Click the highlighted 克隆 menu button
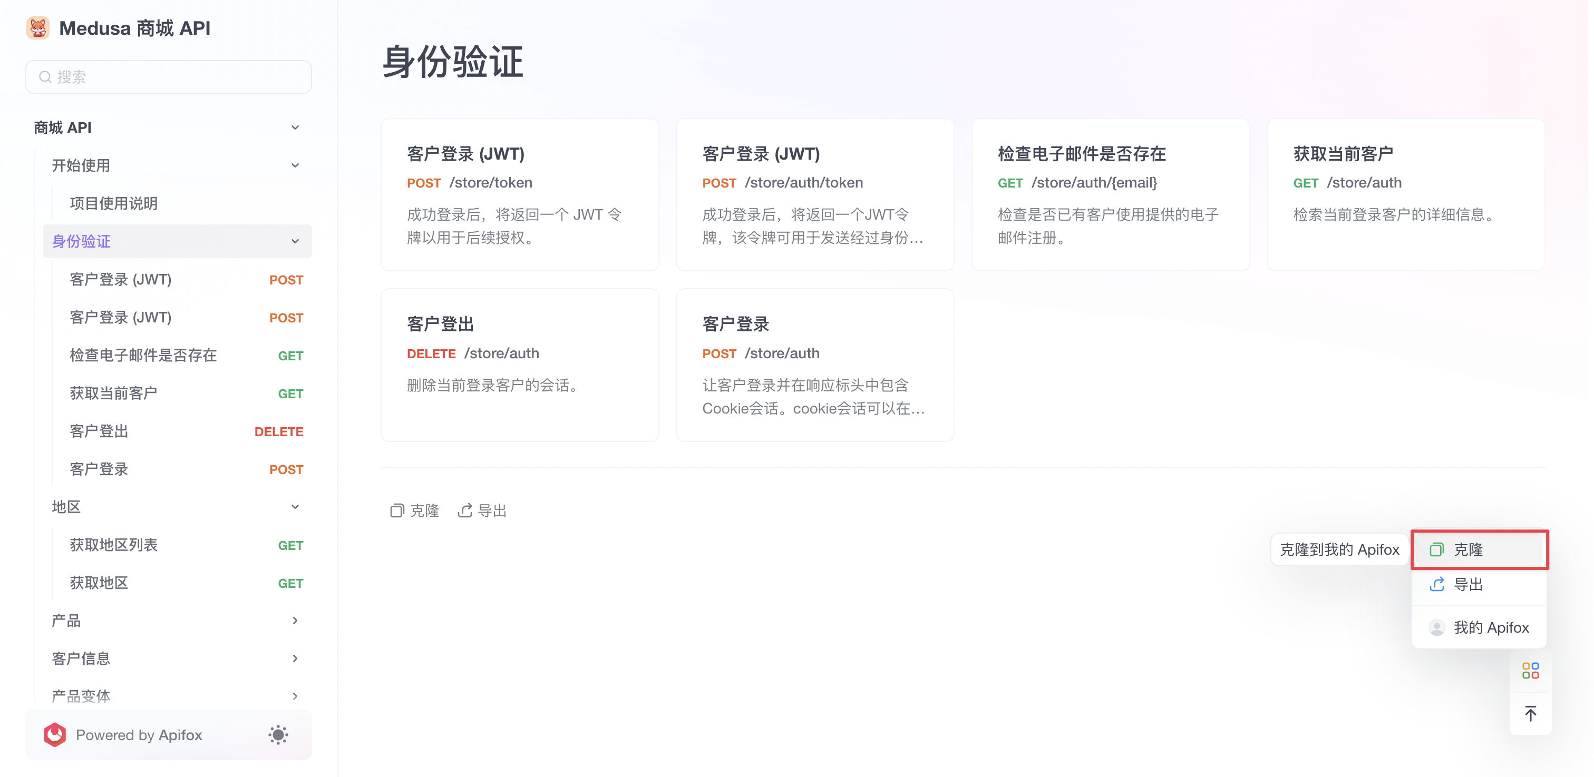The width and height of the screenshot is (1594, 777). click(1480, 549)
